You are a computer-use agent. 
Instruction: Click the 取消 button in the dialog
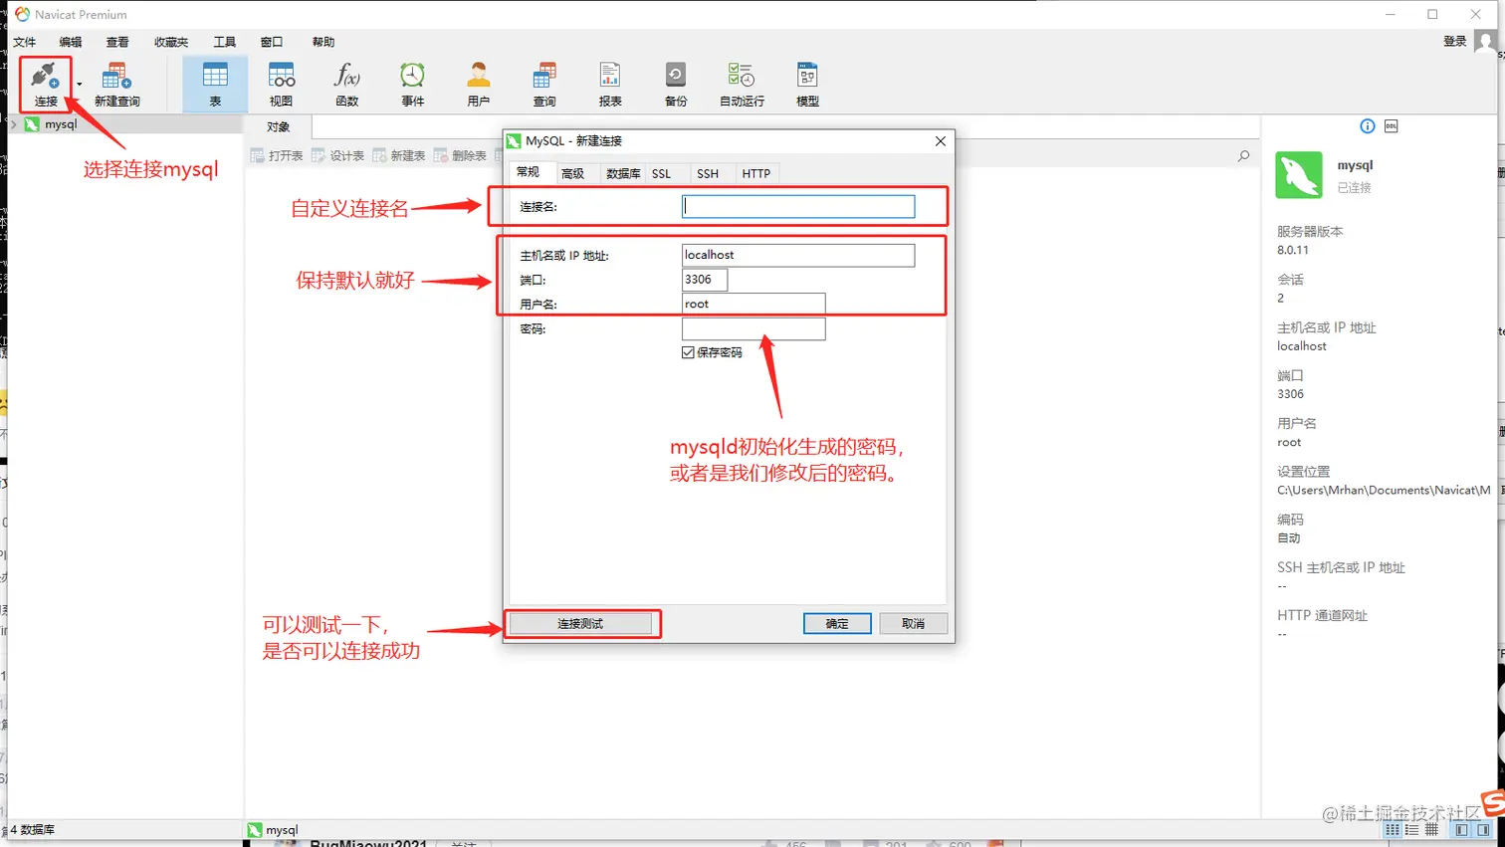pyautogui.click(x=913, y=623)
